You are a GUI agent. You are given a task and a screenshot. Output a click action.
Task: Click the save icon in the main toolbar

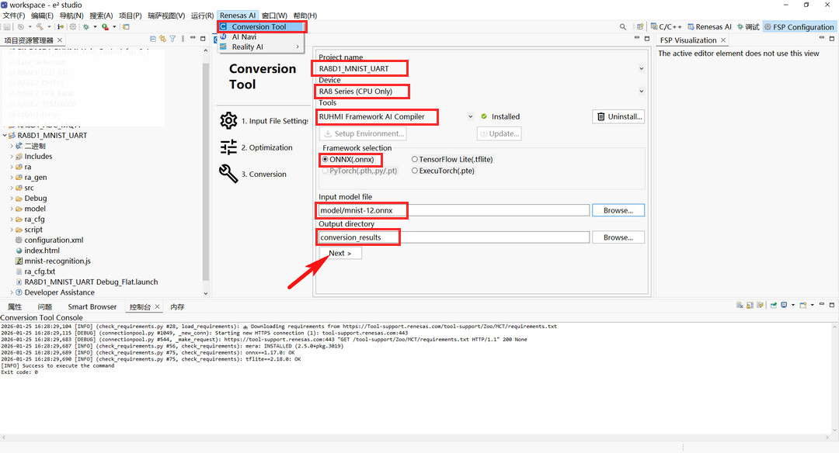click(x=7, y=26)
